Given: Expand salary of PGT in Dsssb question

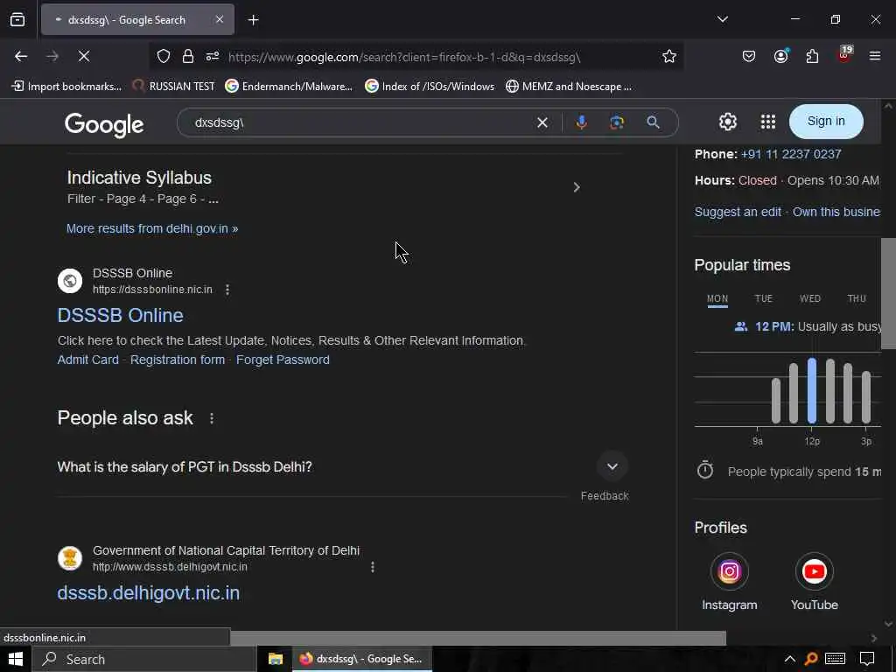Looking at the screenshot, I should (x=612, y=467).
